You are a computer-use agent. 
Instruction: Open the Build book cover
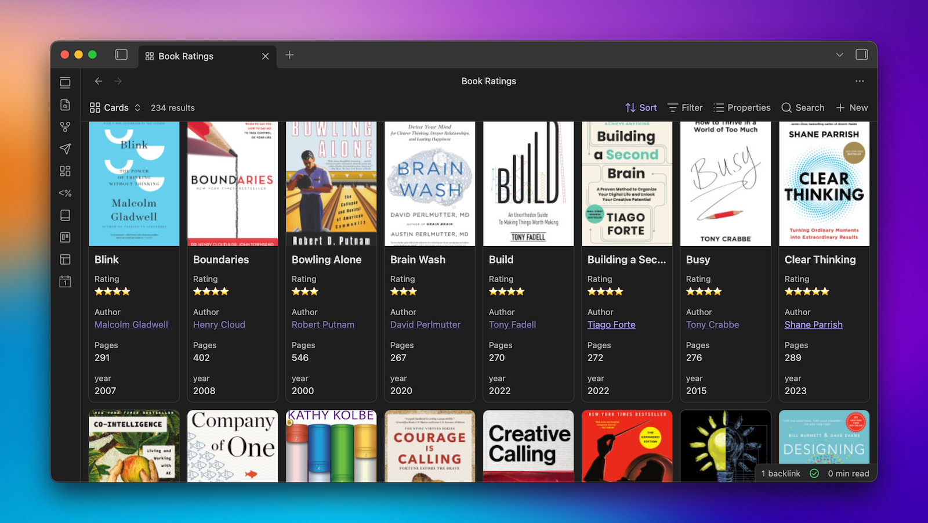(528, 183)
